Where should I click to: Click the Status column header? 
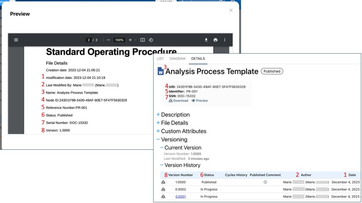point(209,175)
